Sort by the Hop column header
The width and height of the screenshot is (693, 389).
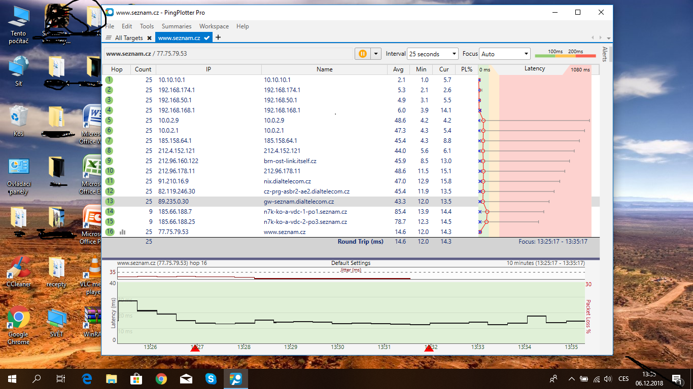click(117, 69)
